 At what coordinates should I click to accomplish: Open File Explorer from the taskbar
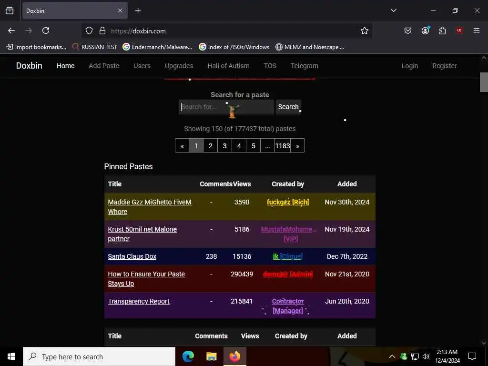(211, 356)
